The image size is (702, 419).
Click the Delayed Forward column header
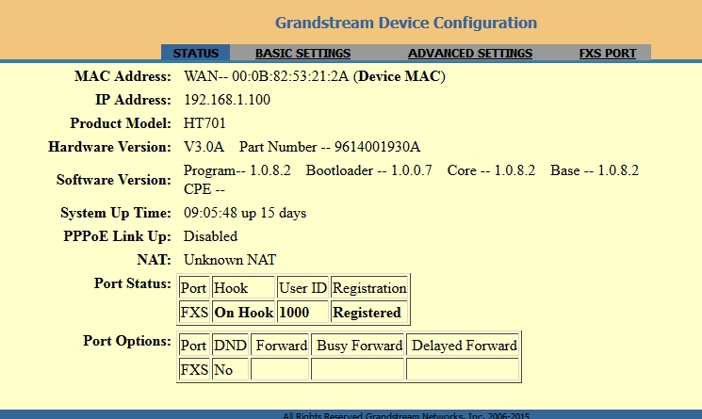point(463,346)
